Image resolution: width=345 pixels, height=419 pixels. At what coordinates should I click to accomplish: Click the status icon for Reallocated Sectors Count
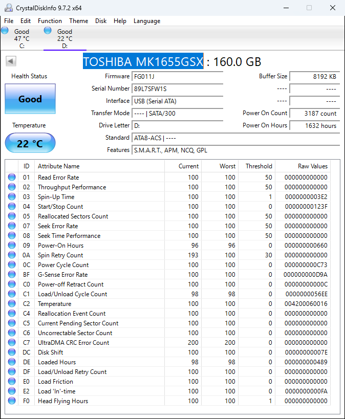[x=12, y=216]
